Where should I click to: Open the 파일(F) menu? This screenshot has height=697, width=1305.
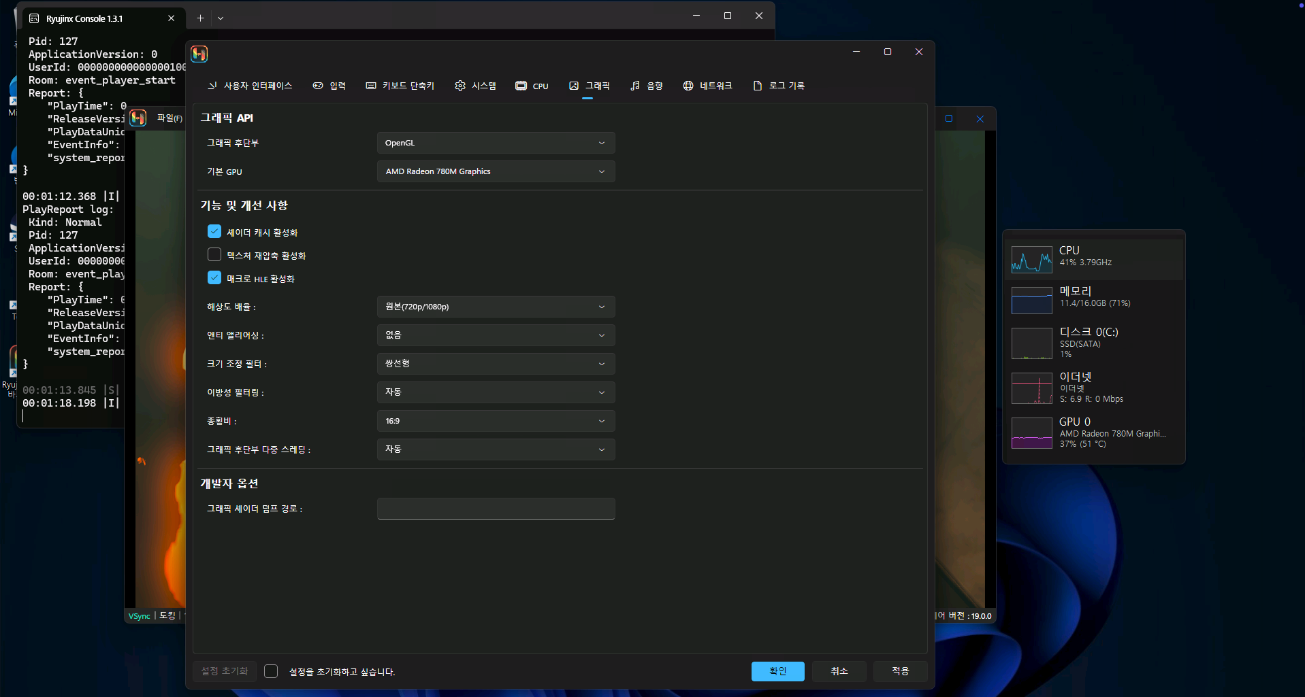170,118
